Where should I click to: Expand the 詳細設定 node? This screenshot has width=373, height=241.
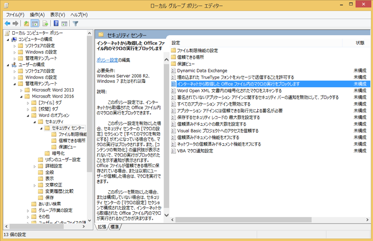click(x=35, y=166)
